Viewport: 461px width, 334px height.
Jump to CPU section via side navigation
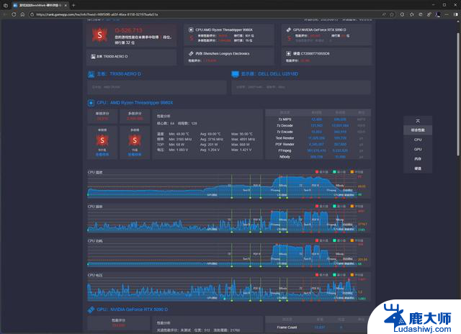coord(418,140)
